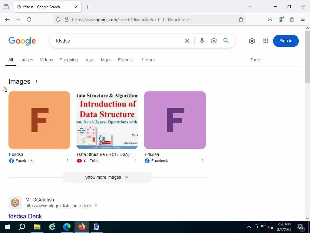Open tracking protection shield icon
This screenshot has width=310, height=233.
click(x=58, y=19)
